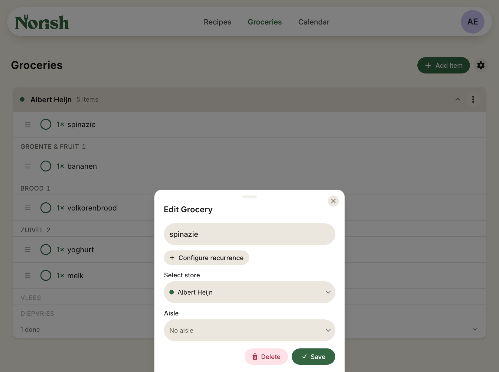Click Configure recurrence button
The height and width of the screenshot is (372, 499).
tap(207, 258)
